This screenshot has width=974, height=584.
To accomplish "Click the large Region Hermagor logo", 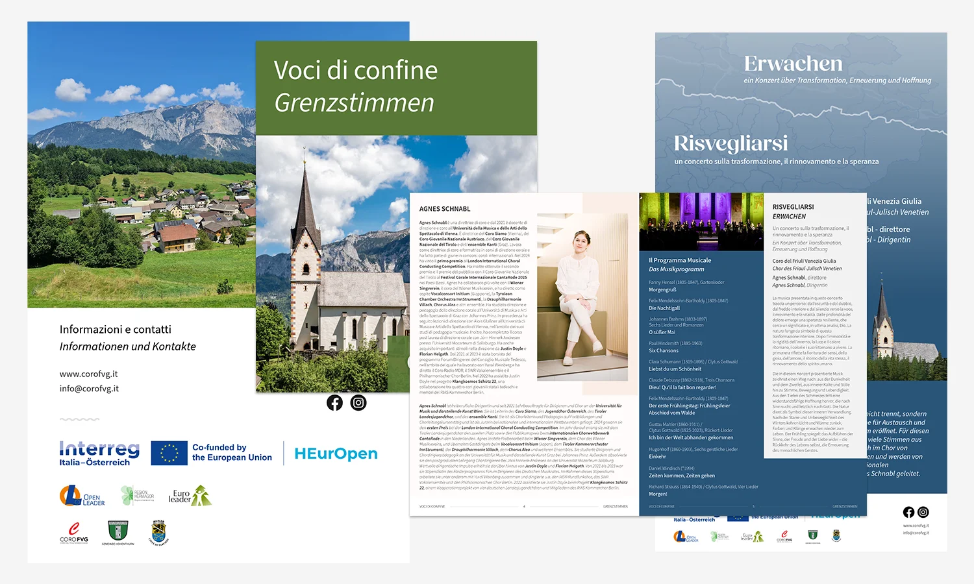I will point(137,496).
